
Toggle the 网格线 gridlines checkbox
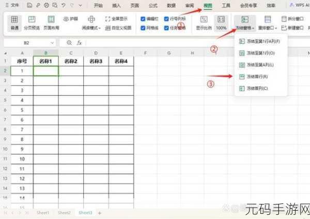point(143,28)
